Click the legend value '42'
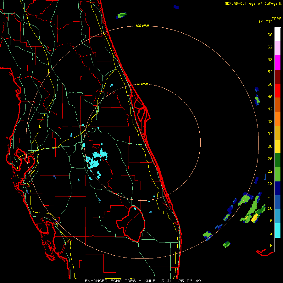Screen dimensions: 283x283 pyautogui.click(x=270, y=109)
